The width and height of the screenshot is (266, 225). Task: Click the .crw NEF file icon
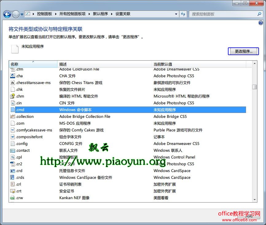point(12,198)
